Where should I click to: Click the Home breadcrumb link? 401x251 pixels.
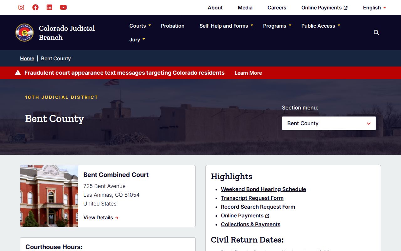27,58
